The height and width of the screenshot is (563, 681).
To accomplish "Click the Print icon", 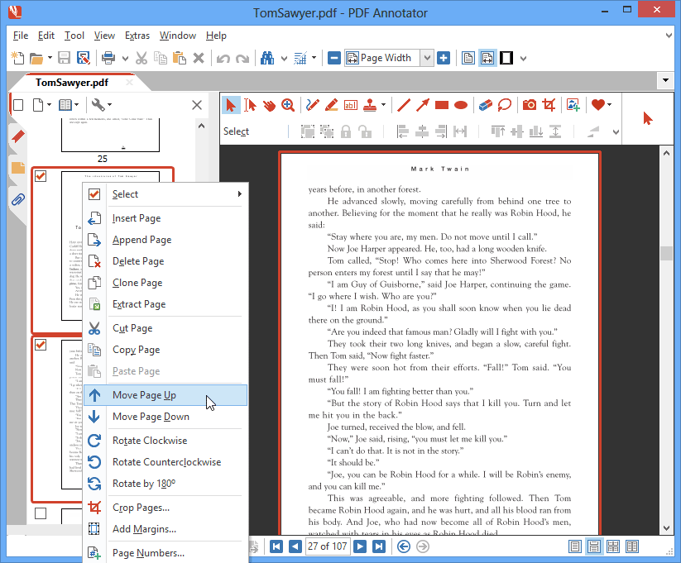I will tap(108, 58).
